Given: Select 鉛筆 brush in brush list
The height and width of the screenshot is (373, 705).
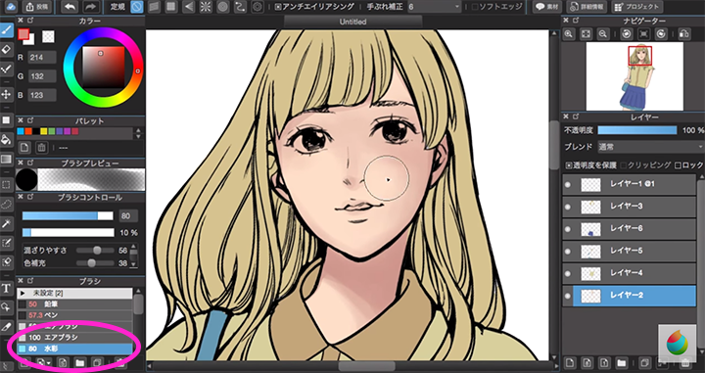Looking at the screenshot, I should click(75, 304).
